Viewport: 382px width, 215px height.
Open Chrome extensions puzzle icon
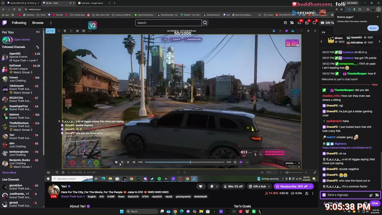360,9
